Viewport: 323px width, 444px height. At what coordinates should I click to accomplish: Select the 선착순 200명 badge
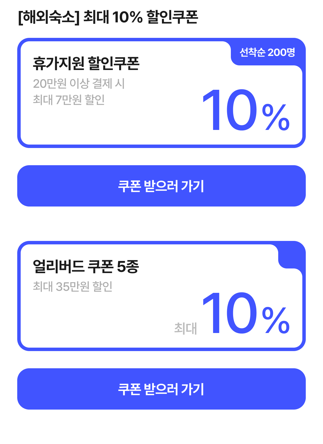coord(267,52)
